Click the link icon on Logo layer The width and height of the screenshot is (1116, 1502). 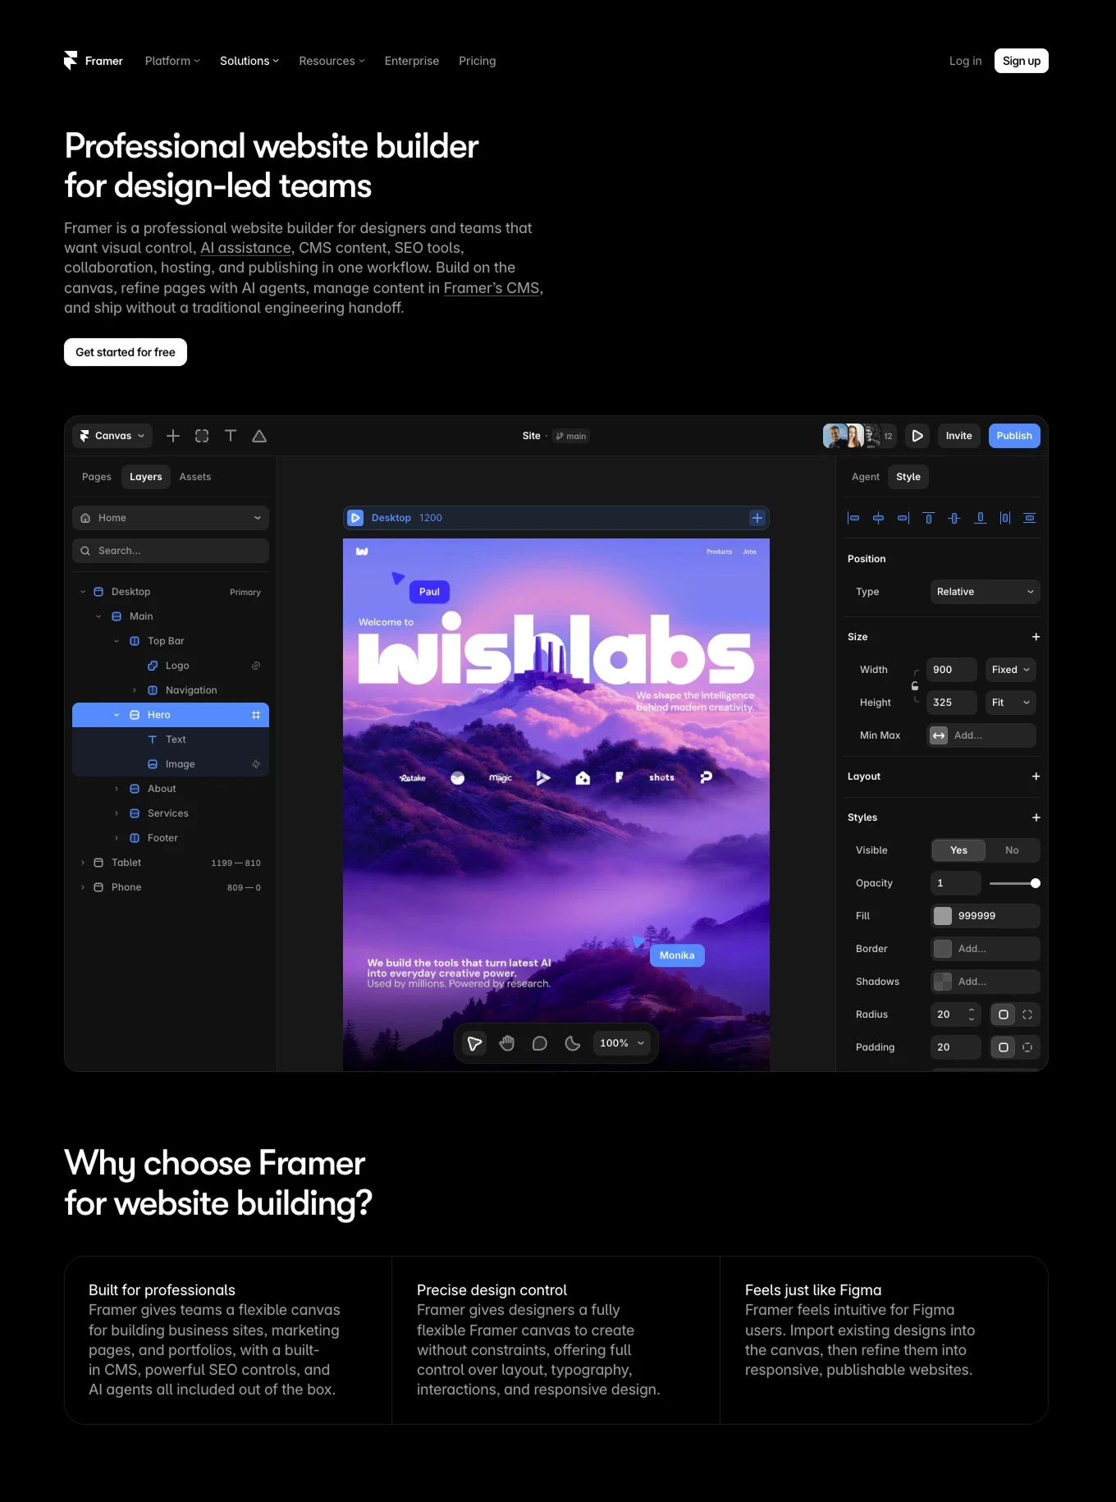point(256,666)
